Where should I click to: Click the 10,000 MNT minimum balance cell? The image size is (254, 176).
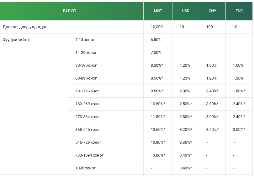coord(156,27)
